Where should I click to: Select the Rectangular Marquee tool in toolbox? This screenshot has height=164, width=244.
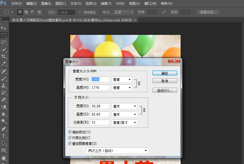point(4,35)
